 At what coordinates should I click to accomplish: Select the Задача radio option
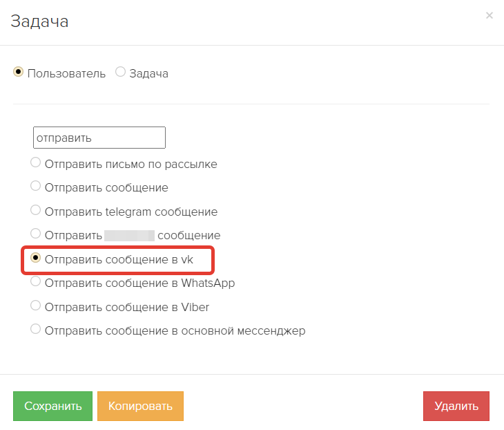(120, 72)
